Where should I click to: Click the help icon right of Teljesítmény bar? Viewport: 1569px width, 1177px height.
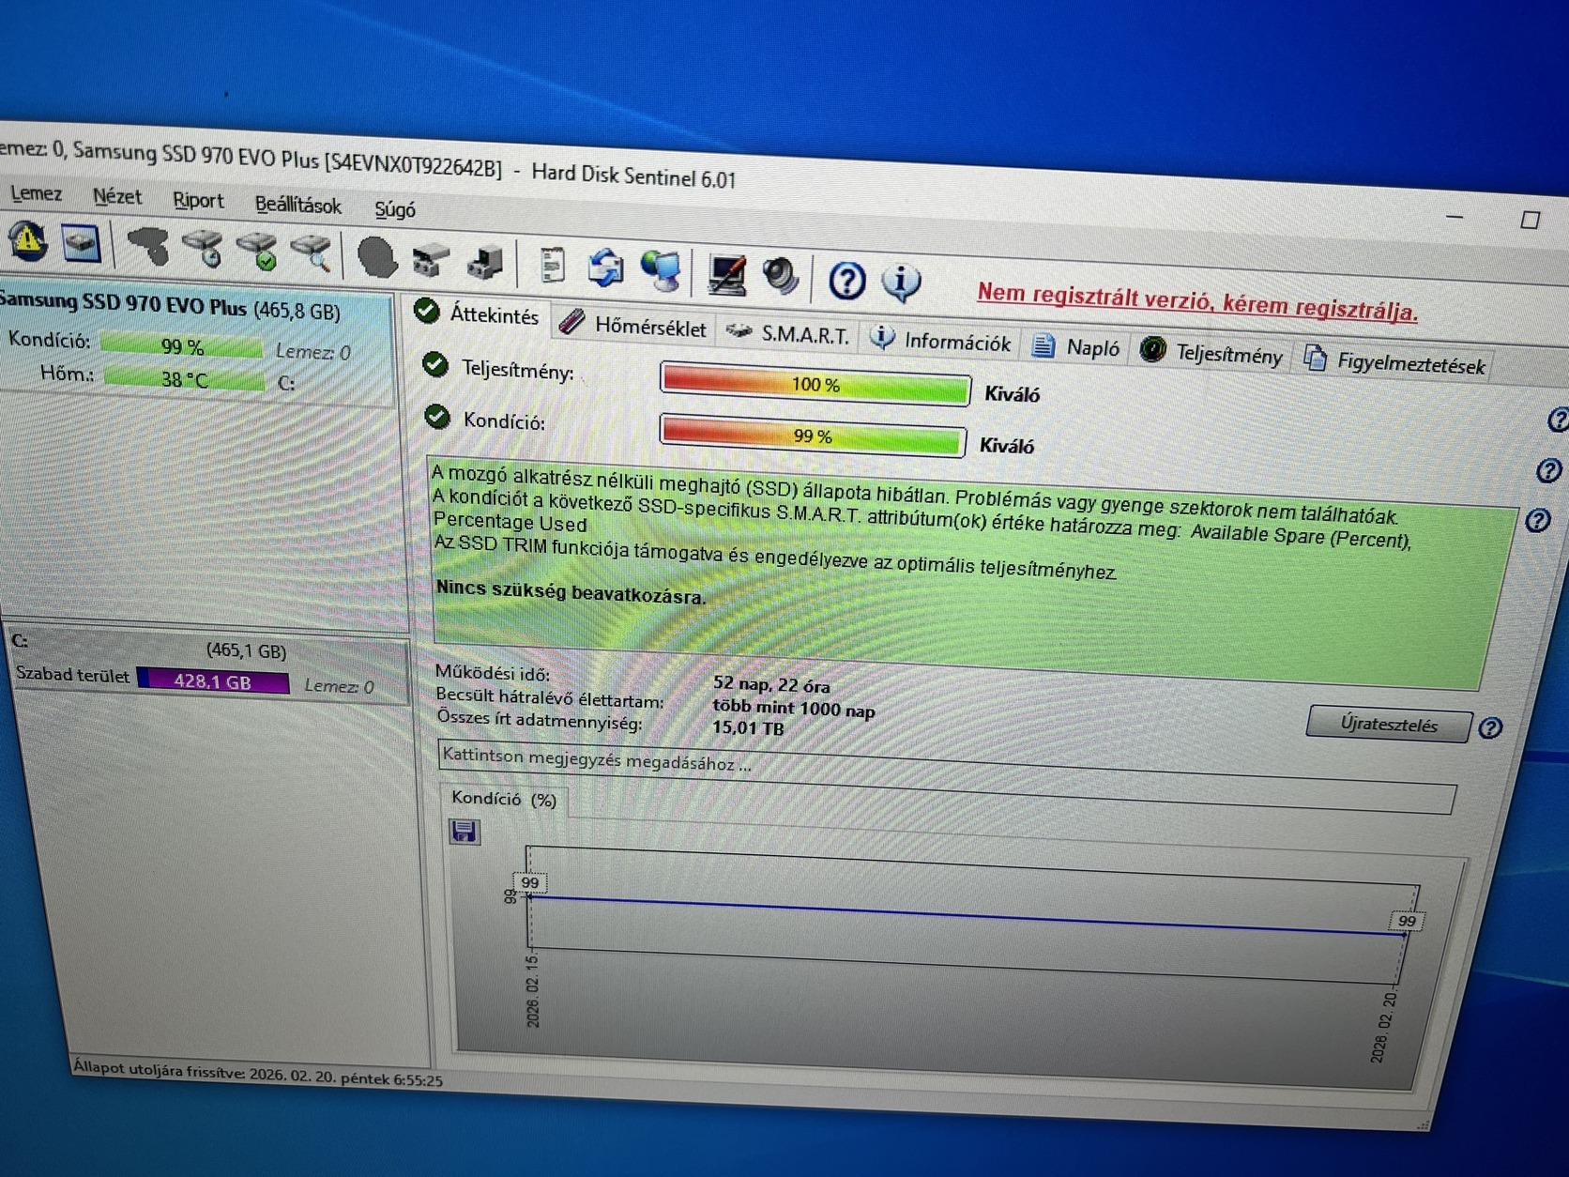(1558, 420)
